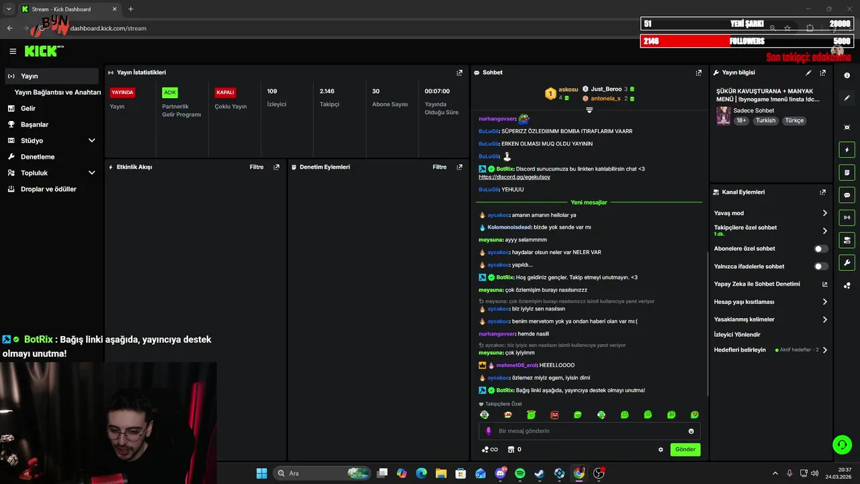Toggle the chat bubble widget in right sidebar
Image resolution: width=860 pixels, height=484 pixels.
pyautogui.click(x=847, y=195)
